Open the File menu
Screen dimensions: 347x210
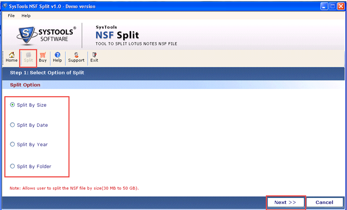coord(11,16)
